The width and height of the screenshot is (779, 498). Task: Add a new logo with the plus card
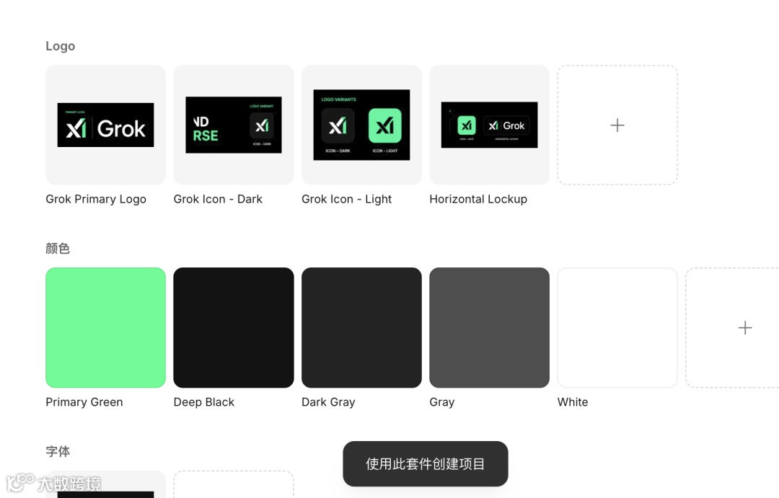(x=617, y=125)
